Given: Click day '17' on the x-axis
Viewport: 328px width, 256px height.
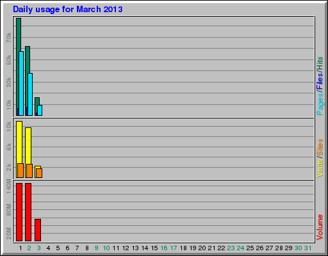Looking at the screenshot, I should pyautogui.click(x=174, y=248).
